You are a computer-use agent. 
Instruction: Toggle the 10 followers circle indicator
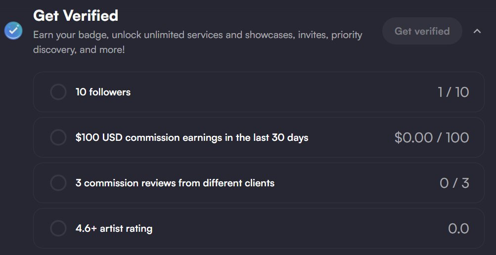click(x=58, y=92)
